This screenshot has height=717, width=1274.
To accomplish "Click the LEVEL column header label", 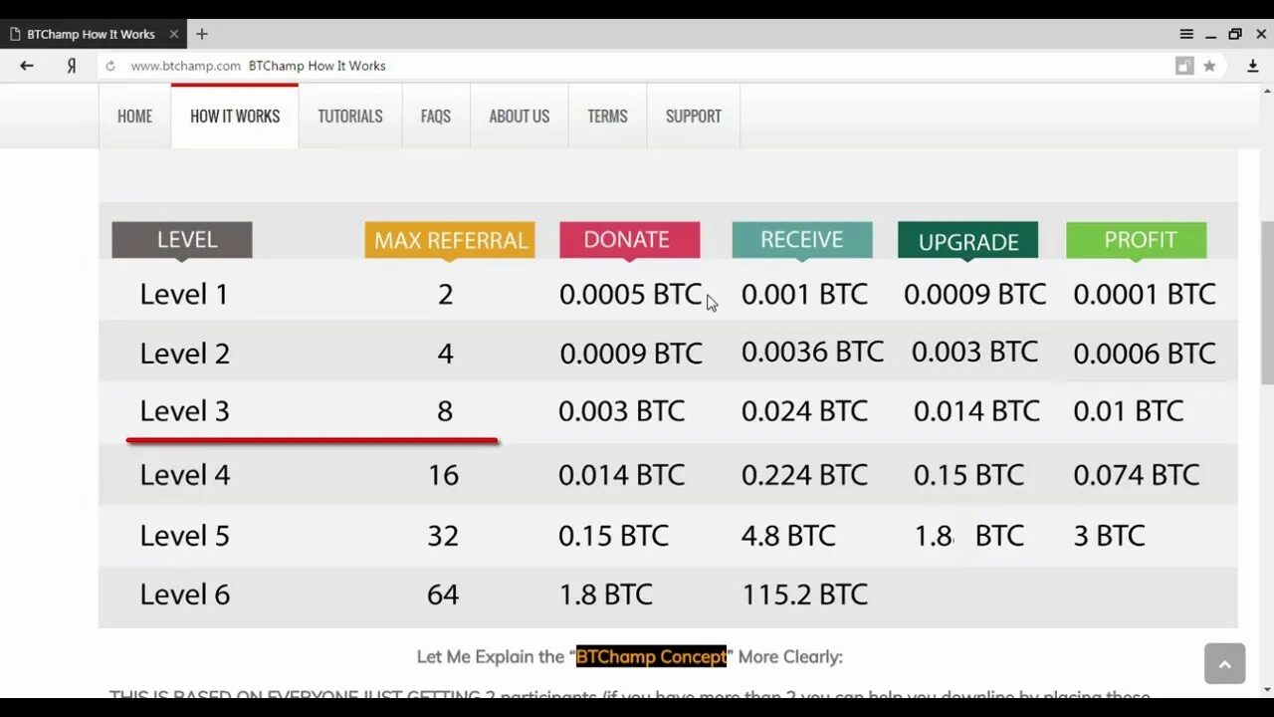I will point(182,240).
